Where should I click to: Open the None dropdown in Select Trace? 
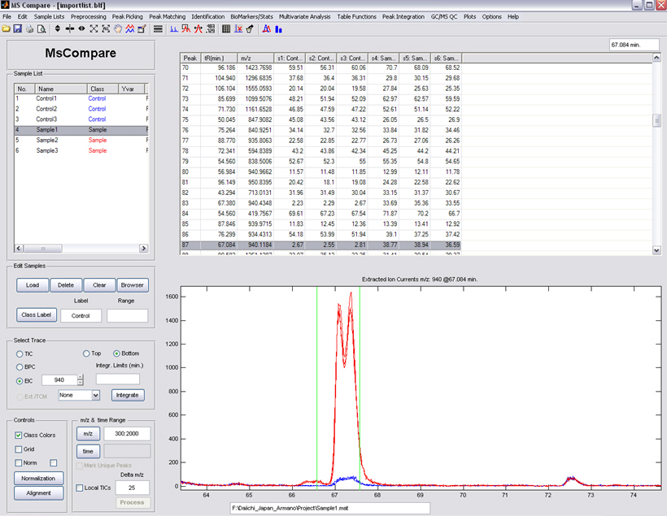95,395
